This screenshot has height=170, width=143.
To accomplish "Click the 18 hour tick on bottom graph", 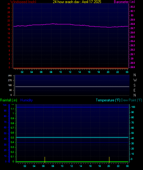I will coord(99,166).
